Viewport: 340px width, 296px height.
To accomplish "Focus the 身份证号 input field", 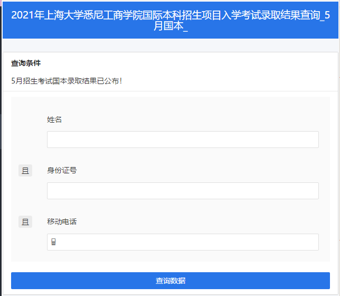I will pyautogui.click(x=183, y=191).
